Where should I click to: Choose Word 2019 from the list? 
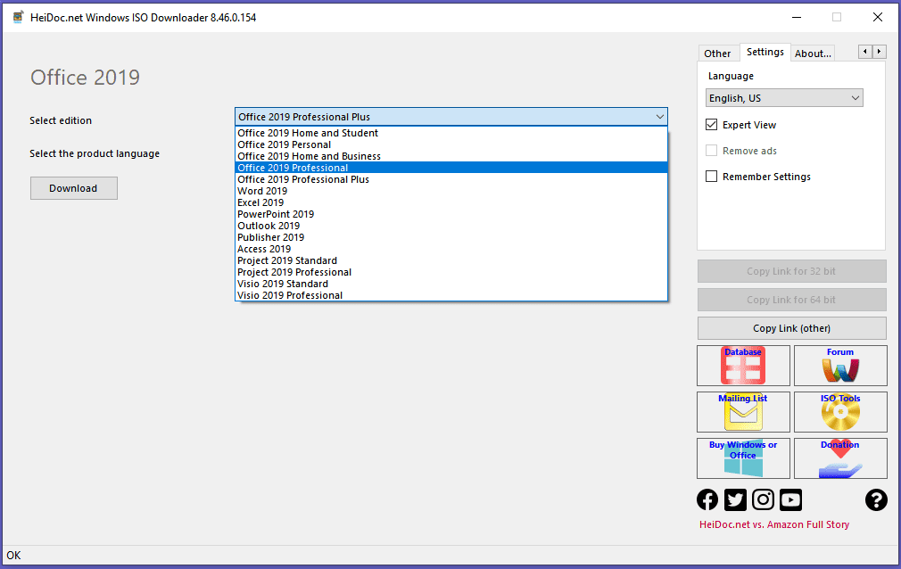pos(451,191)
